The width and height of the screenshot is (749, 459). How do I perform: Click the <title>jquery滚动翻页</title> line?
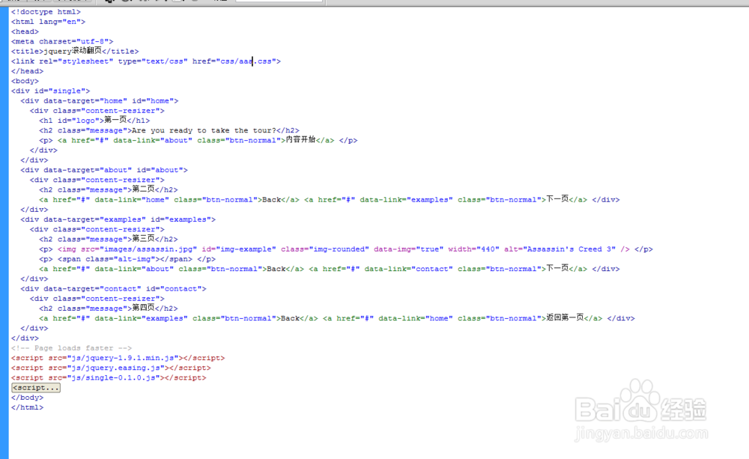click(x=75, y=51)
